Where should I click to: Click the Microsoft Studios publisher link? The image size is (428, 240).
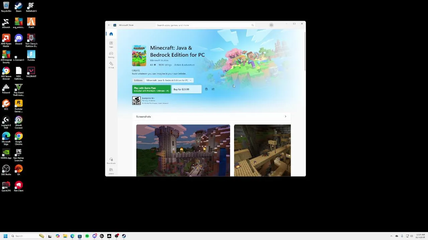point(159,61)
